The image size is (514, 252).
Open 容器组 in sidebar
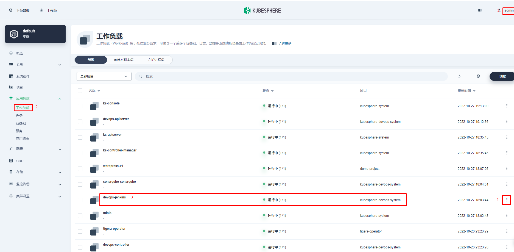click(x=21, y=123)
